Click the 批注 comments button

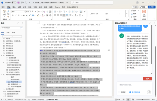(135, 7)
